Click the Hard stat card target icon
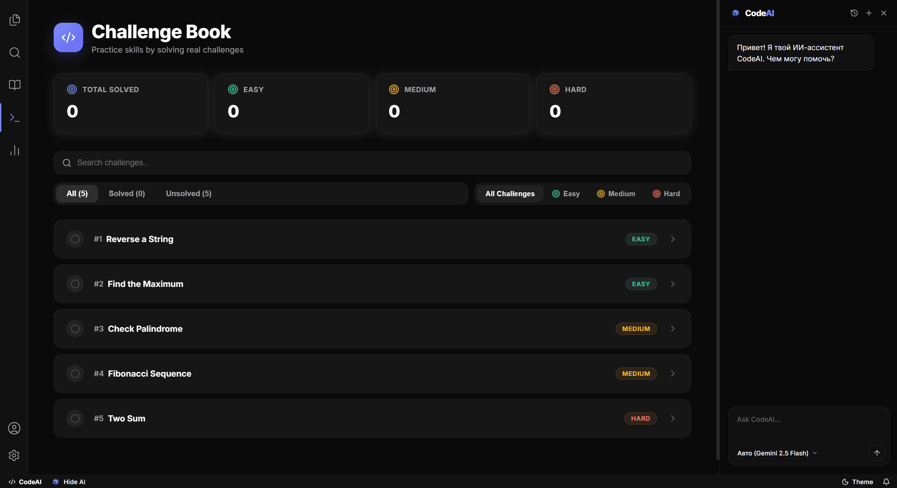 [x=555, y=89]
